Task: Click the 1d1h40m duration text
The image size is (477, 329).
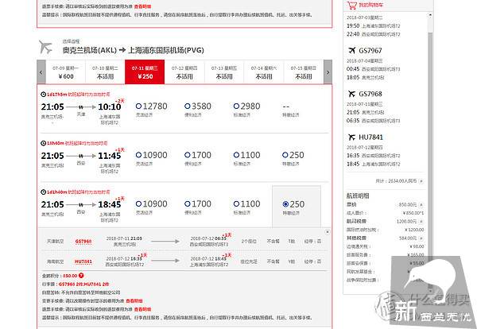Action: pyautogui.click(x=56, y=192)
